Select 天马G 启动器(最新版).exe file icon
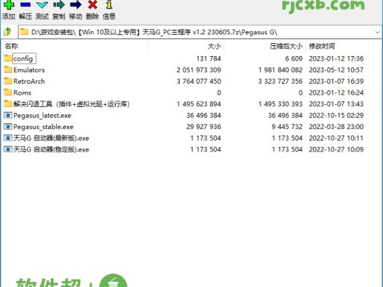Image resolution: width=383 pixels, height=287 pixels. 8,138
